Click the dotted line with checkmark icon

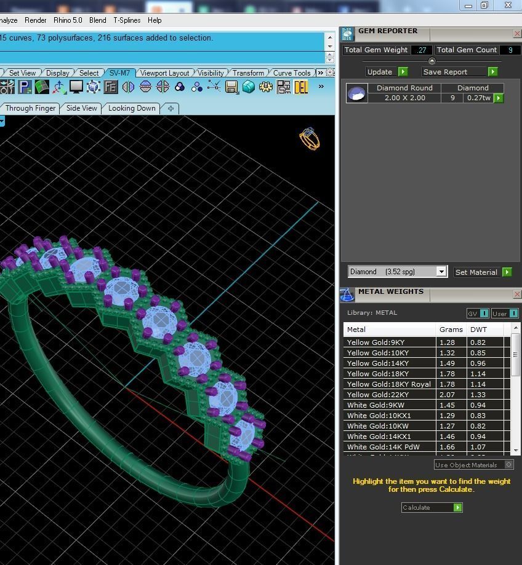point(214,87)
